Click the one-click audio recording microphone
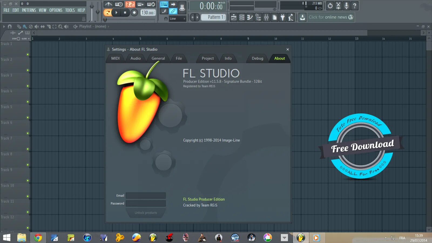432x243 pixels. coord(346,5)
